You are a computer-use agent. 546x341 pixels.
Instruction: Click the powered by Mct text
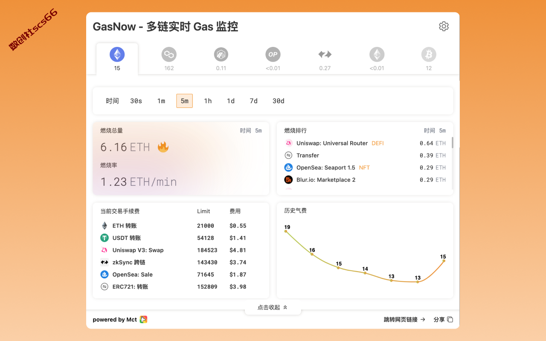pyautogui.click(x=115, y=320)
